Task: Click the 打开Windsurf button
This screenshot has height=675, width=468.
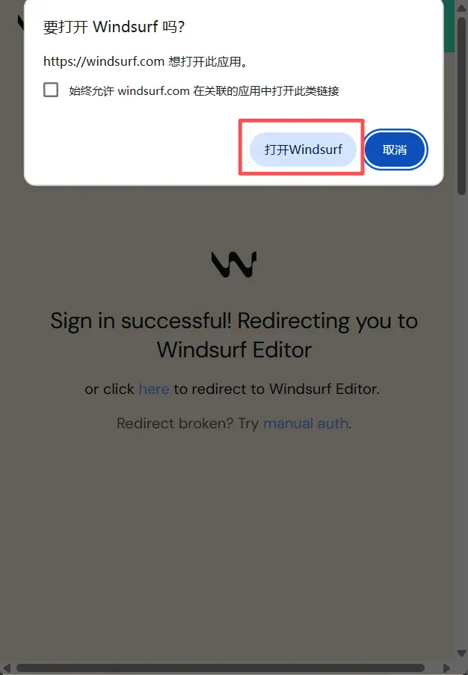Action: coord(303,150)
